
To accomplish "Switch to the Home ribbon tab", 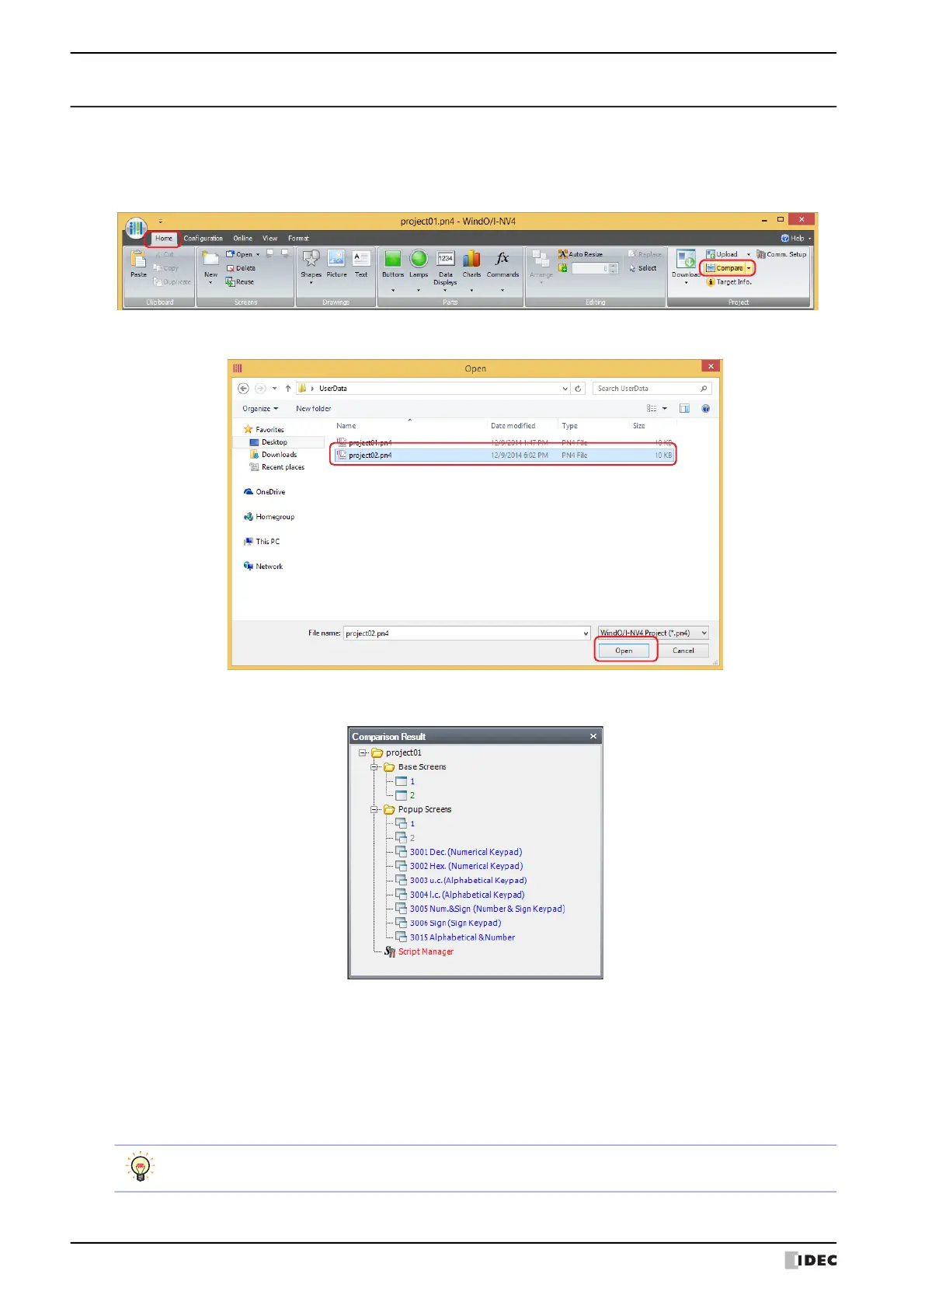I will click(x=163, y=239).
